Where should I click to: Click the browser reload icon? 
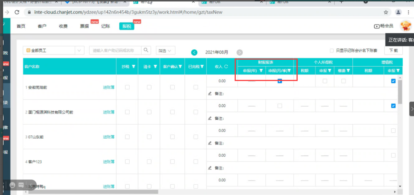click(17, 12)
